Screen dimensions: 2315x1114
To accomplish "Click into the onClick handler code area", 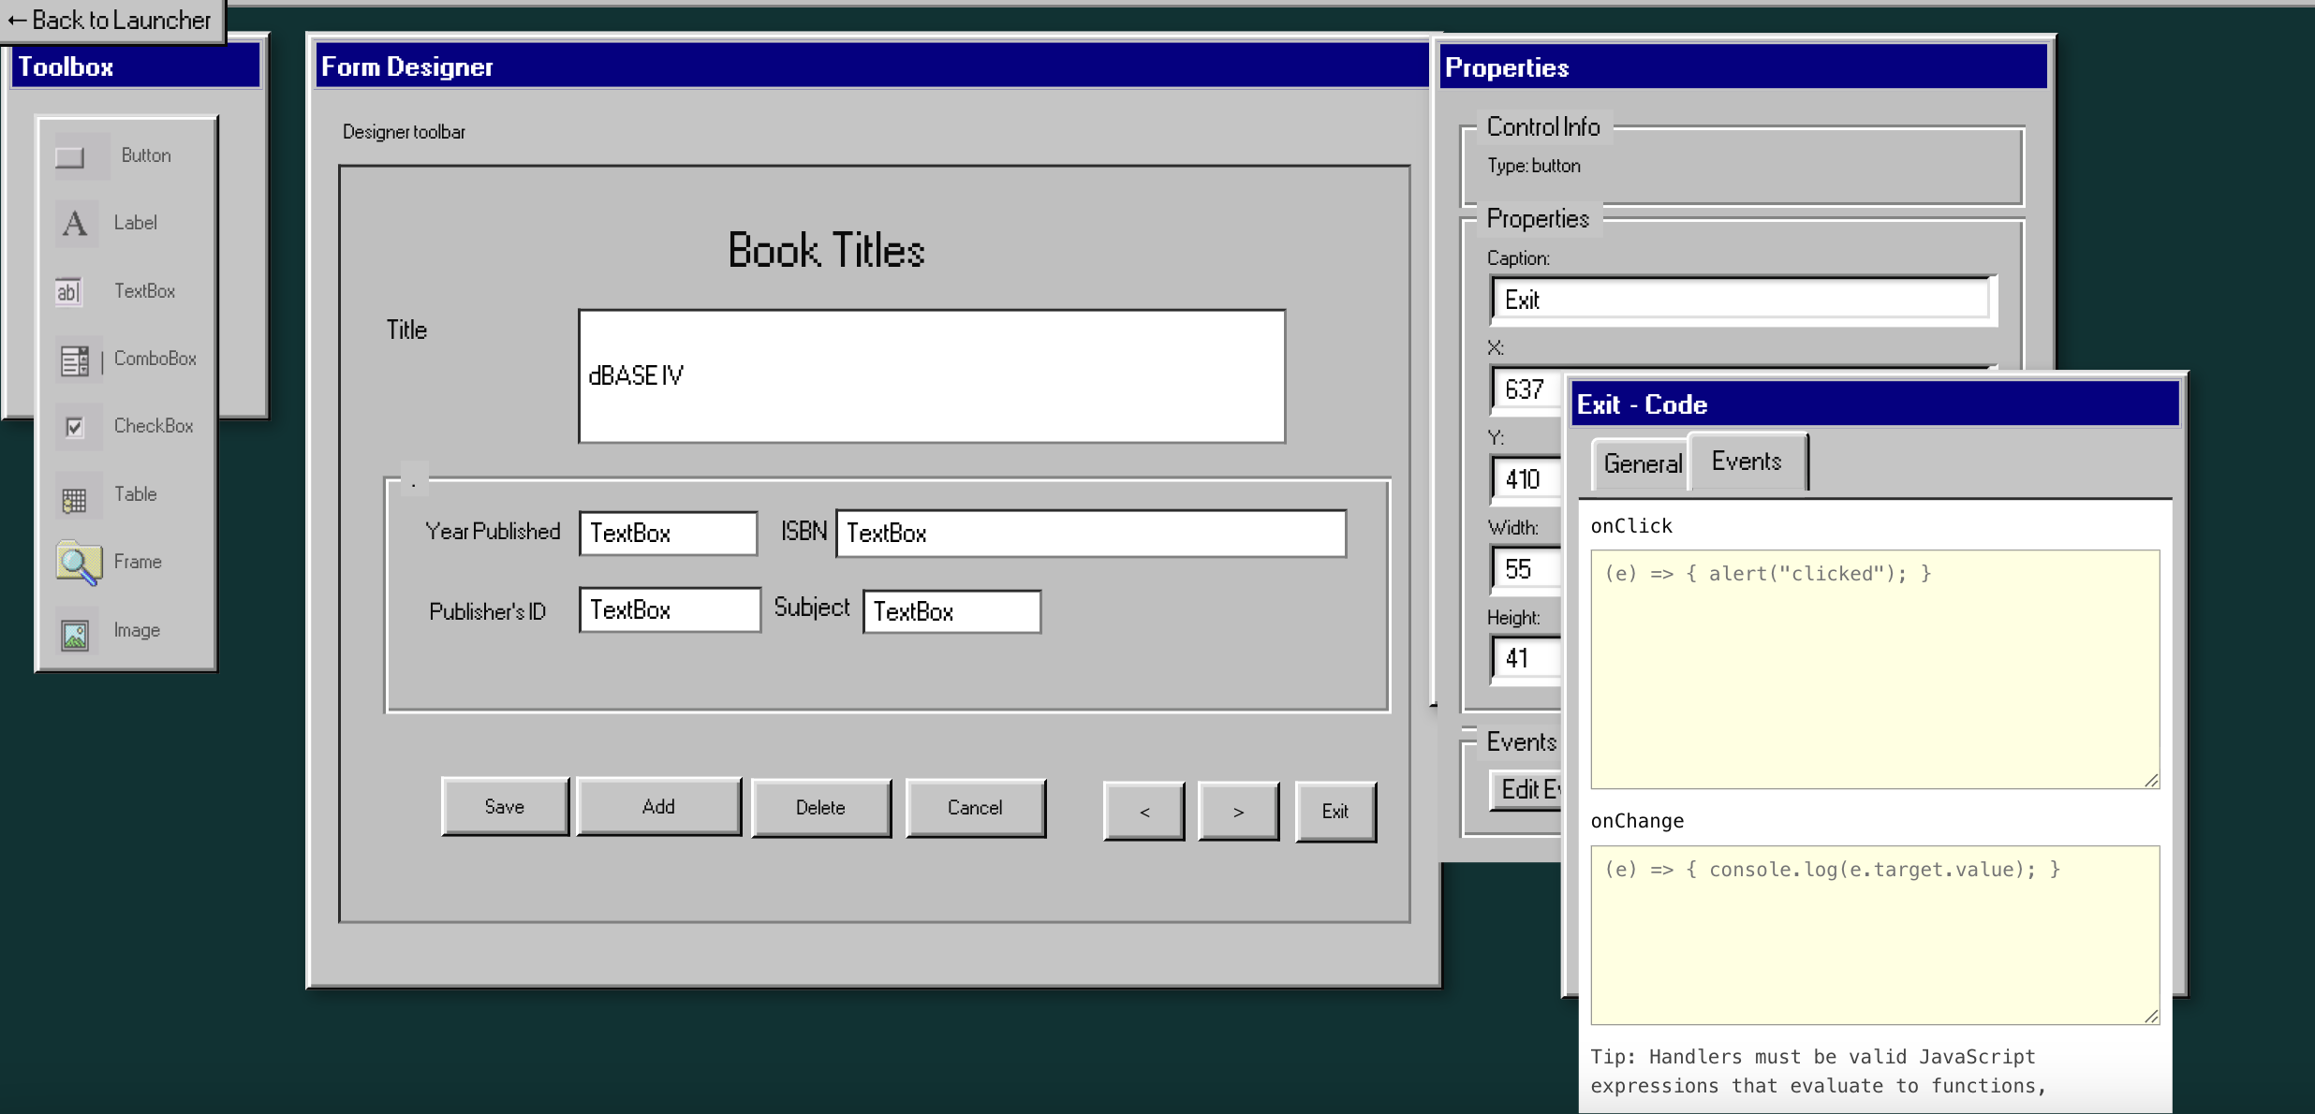I will (x=1875, y=668).
